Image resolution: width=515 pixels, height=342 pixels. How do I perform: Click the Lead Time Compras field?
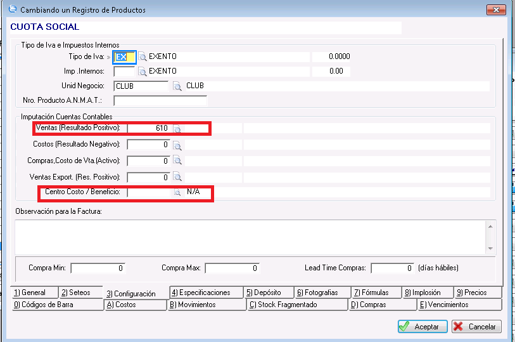(393, 268)
